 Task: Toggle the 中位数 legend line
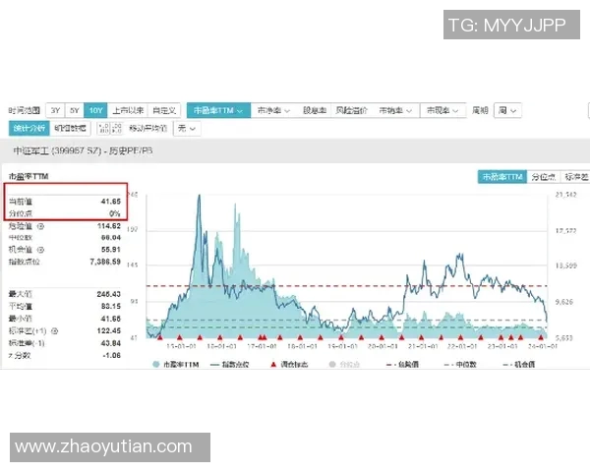pos(460,365)
